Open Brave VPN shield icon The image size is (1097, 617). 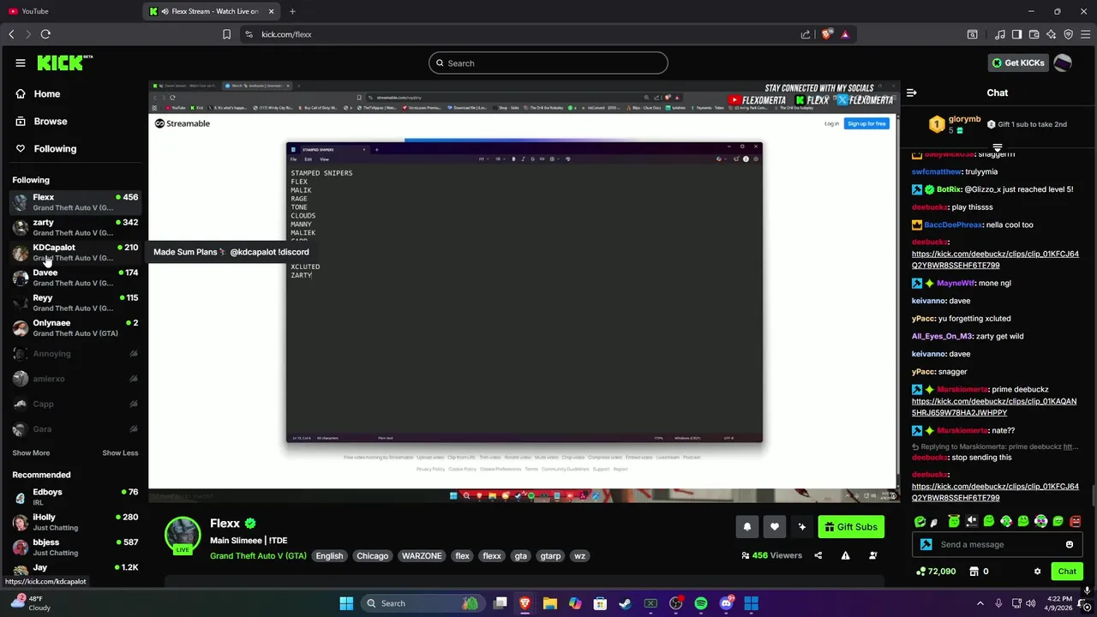click(x=1068, y=34)
